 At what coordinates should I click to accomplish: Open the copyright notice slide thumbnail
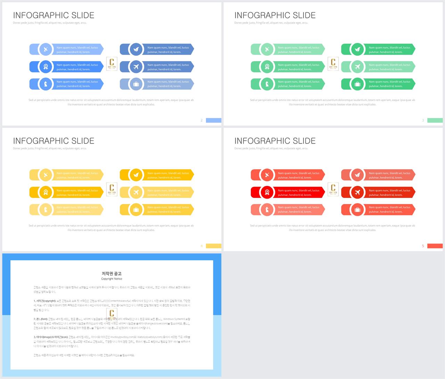[x=112, y=315]
